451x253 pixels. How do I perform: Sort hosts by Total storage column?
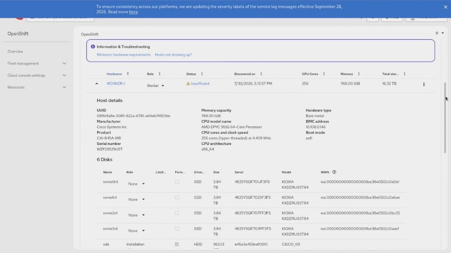pyautogui.click(x=404, y=74)
